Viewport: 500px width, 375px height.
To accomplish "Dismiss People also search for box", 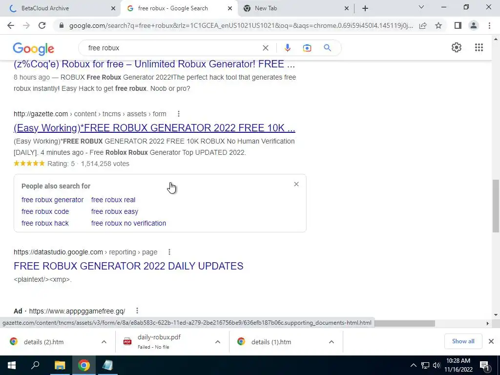I will pos(296,184).
